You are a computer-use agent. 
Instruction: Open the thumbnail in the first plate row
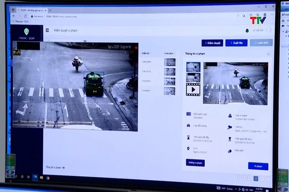click(170, 63)
